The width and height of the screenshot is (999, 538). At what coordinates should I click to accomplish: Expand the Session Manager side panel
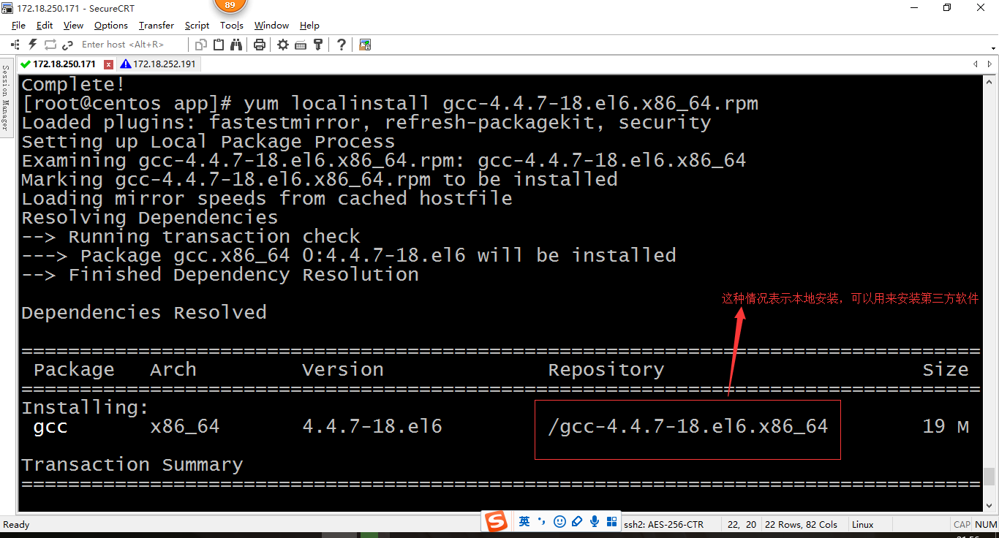(x=6, y=96)
